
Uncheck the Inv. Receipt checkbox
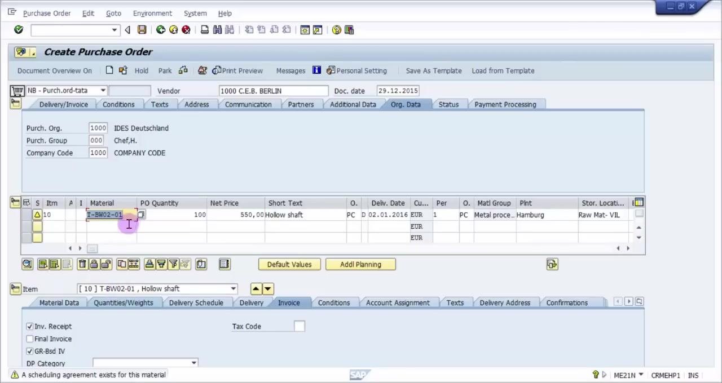[30, 326]
